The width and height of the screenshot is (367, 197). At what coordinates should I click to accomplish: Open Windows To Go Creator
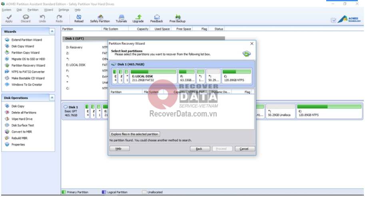(27, 85)
